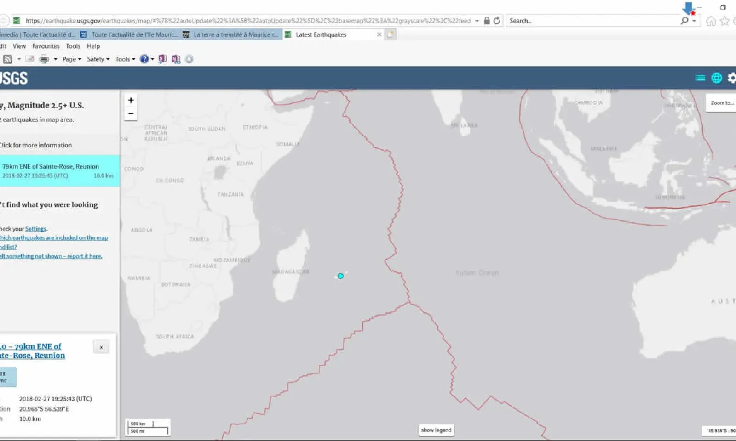Image resolution: width=736 pixels, height=441 pixels.
Task: Open the Favourites menu
Action: tap(46, 46)
